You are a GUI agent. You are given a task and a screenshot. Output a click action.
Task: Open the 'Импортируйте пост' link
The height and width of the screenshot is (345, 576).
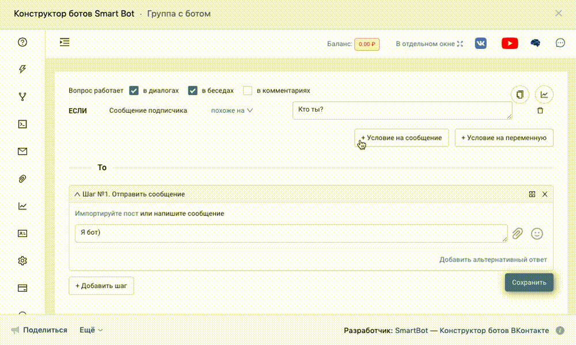(107, 213)
